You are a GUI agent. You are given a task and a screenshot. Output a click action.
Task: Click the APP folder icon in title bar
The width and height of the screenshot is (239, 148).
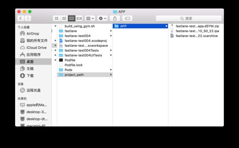click(x=115, y=12)
